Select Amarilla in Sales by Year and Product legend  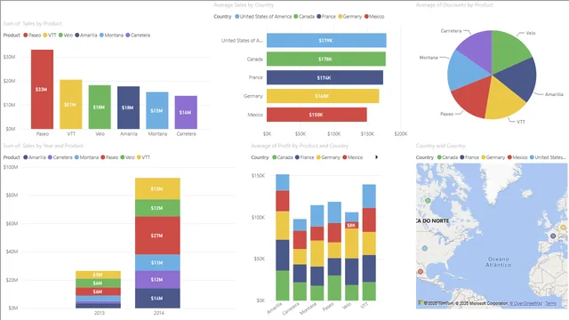click(35, 157)
